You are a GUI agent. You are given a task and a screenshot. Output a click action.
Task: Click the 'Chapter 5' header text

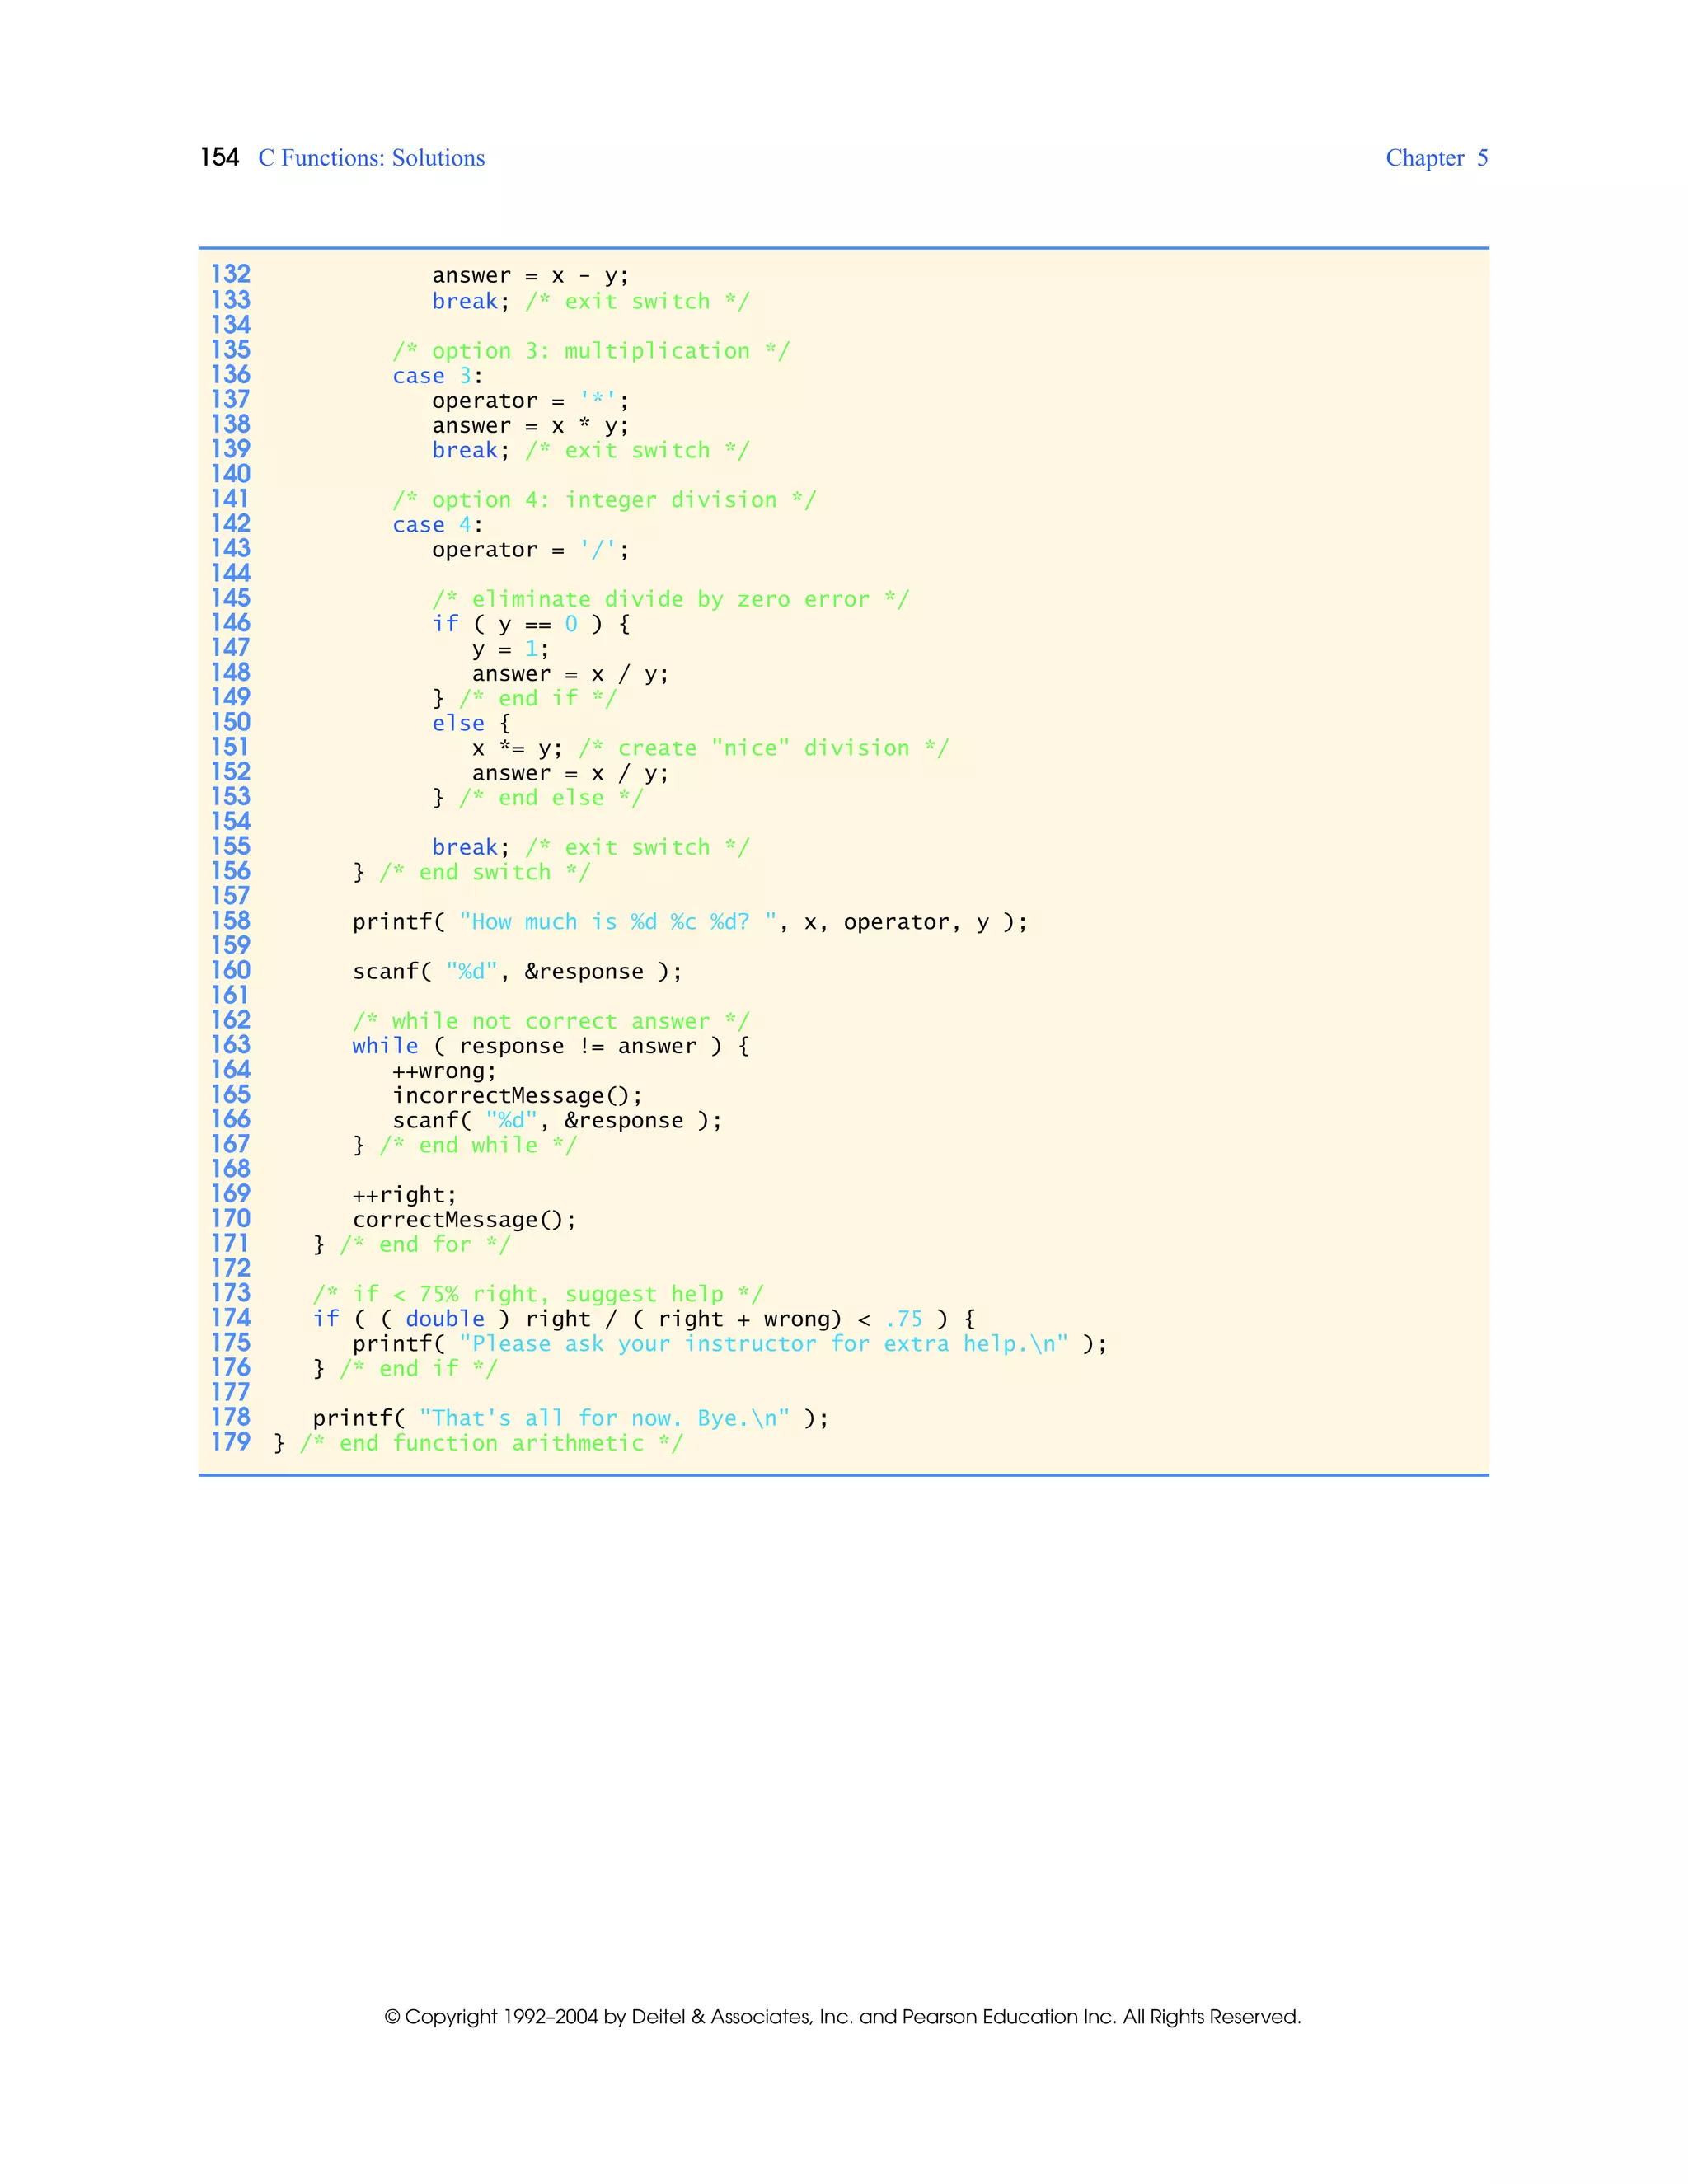1436,158
